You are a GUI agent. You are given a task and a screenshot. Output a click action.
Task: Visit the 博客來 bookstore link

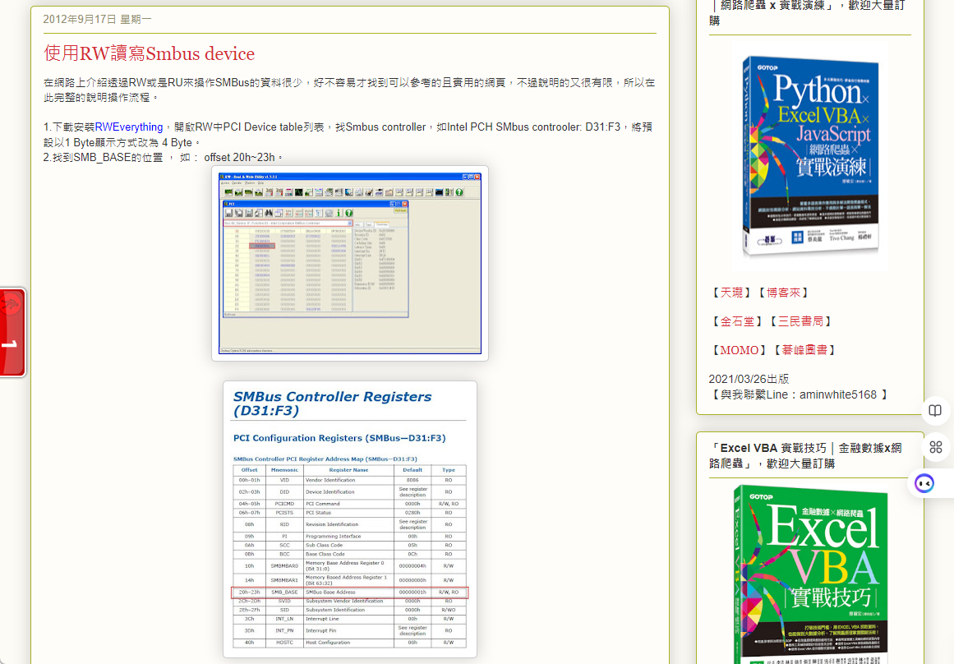(784, 293)
